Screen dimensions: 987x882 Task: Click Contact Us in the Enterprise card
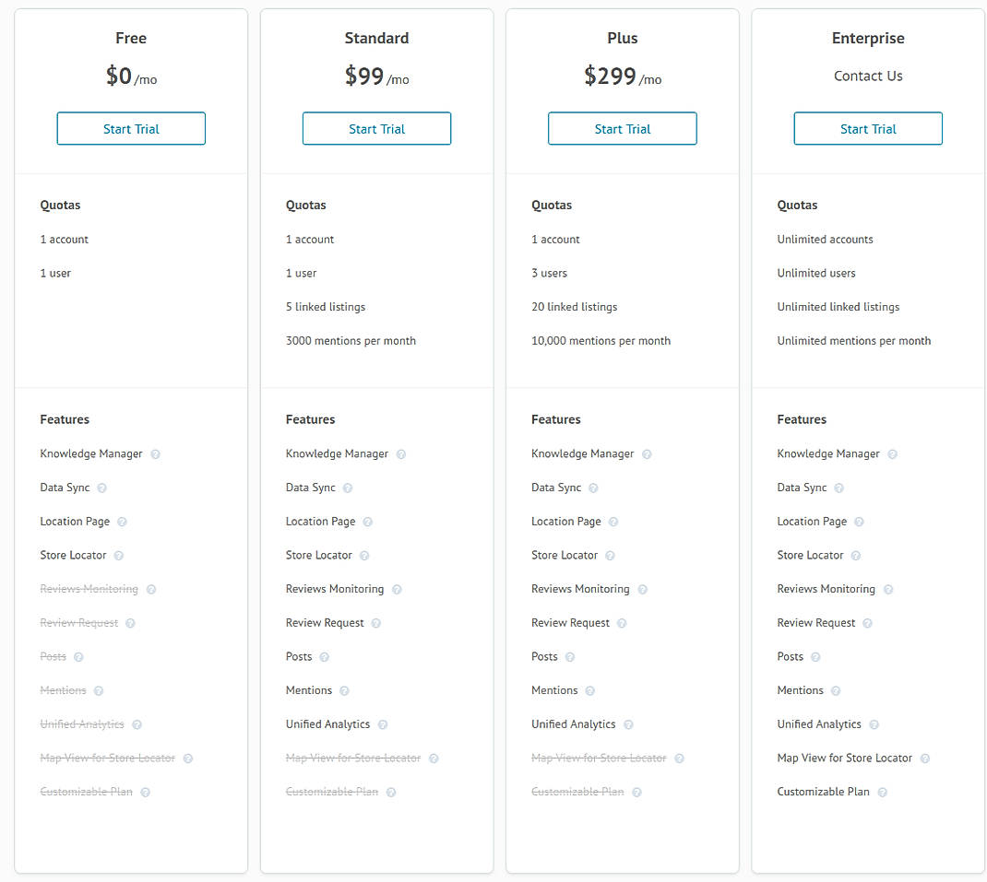coord(868,76)
